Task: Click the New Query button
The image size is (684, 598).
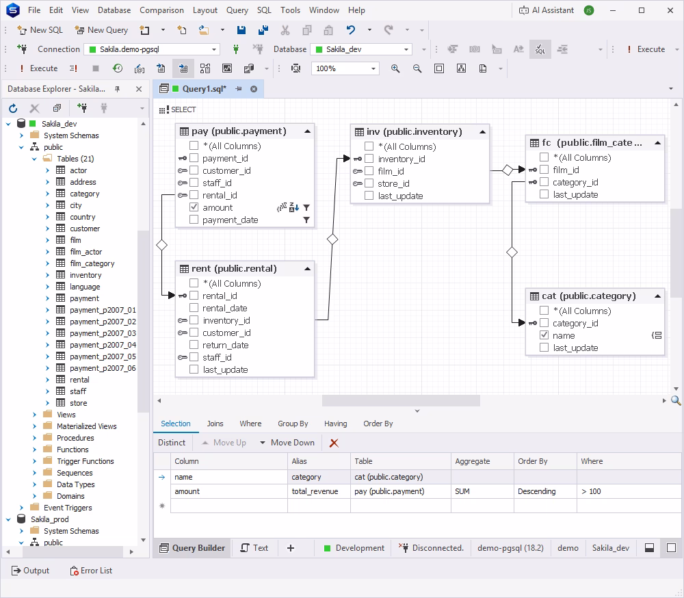Action: tap(101, 30)
